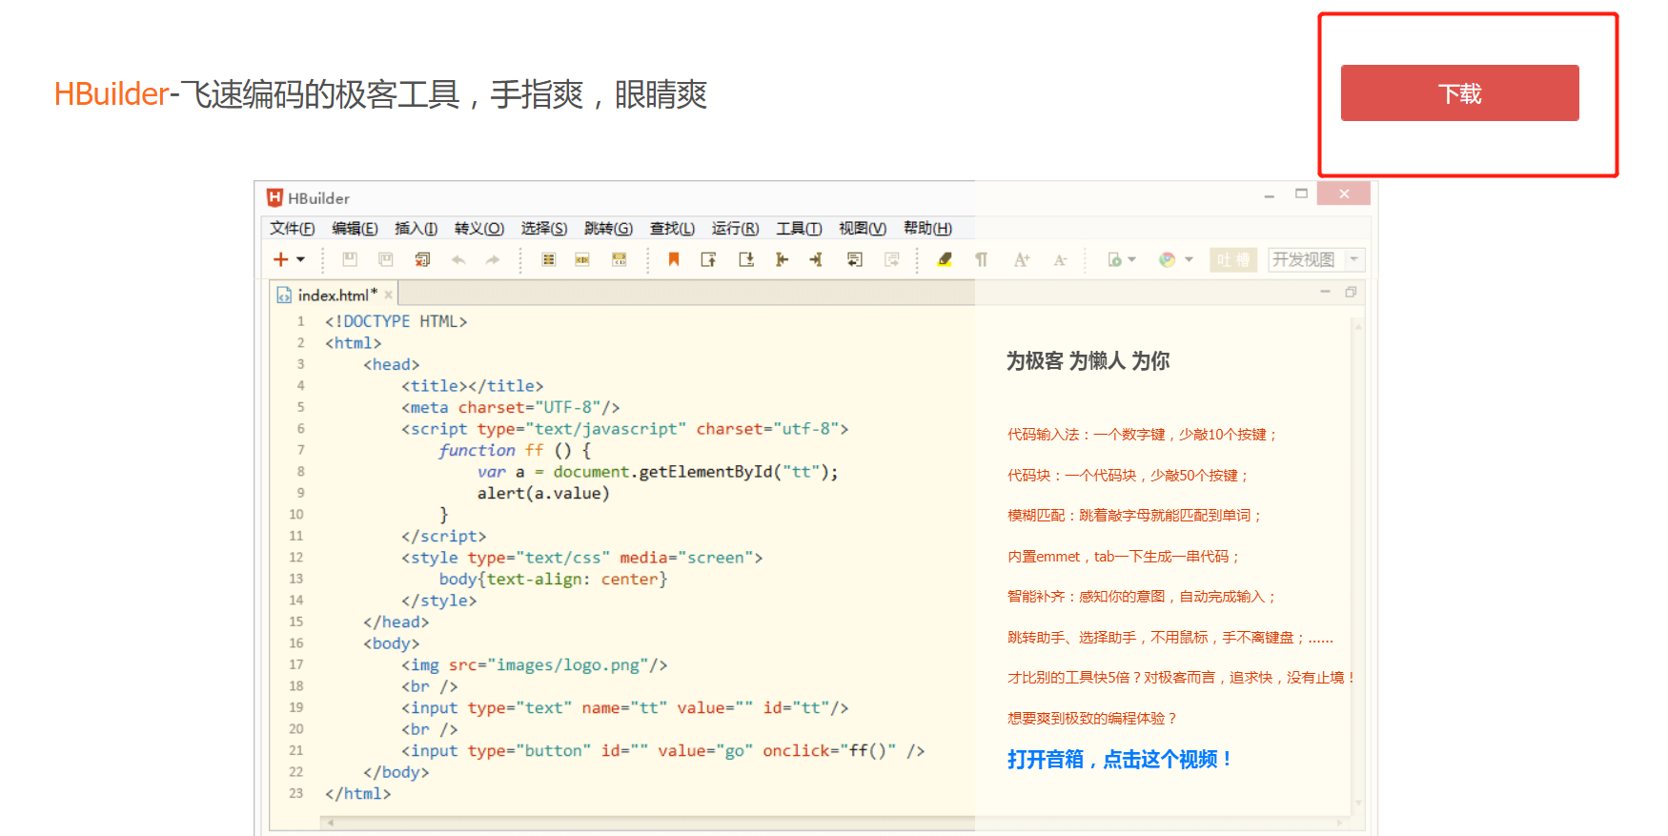Viewport: 1668px width, 836px height.
Task: Select the index.html editor tab
Action: click(334, 296)
